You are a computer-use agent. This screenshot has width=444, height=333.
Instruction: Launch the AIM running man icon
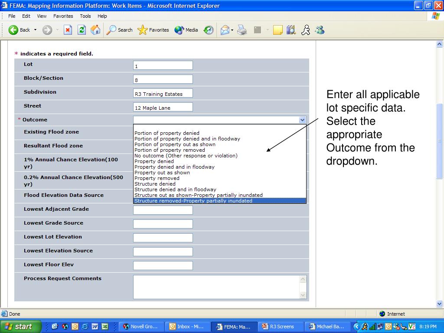coord(306,30)
